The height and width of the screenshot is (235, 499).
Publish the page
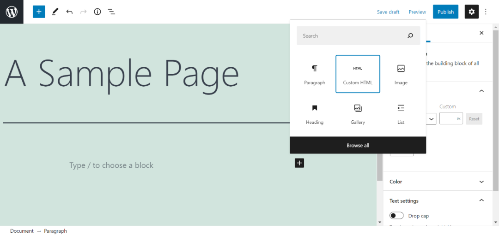click(445, 12)
